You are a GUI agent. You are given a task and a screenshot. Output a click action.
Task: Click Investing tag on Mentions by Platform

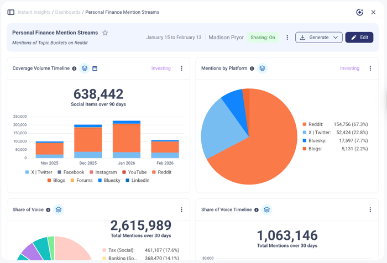click(x=349, y=69)
